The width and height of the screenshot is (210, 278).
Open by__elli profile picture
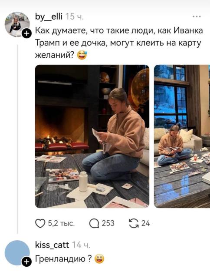pos(17,24)
